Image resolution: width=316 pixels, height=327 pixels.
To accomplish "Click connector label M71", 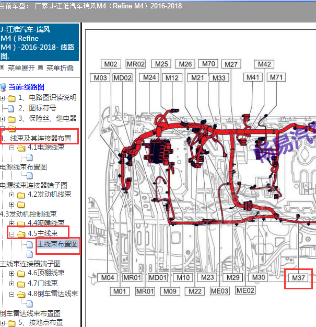I will [276, 77].
